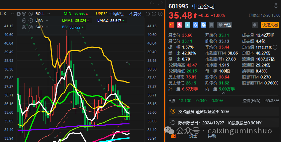Click margin financing coin icon

tap(173, 111)
